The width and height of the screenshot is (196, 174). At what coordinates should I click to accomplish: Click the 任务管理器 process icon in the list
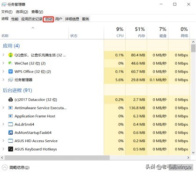(x=10, y=80)
